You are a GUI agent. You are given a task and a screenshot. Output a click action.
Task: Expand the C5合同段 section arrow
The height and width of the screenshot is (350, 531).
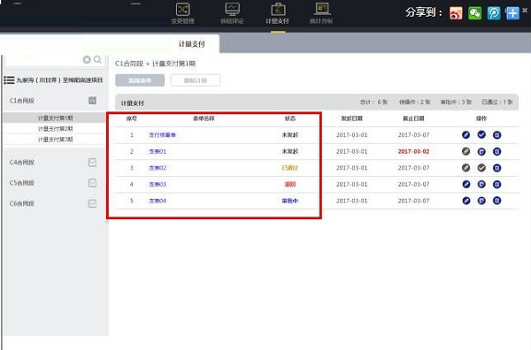pos(92,183)
